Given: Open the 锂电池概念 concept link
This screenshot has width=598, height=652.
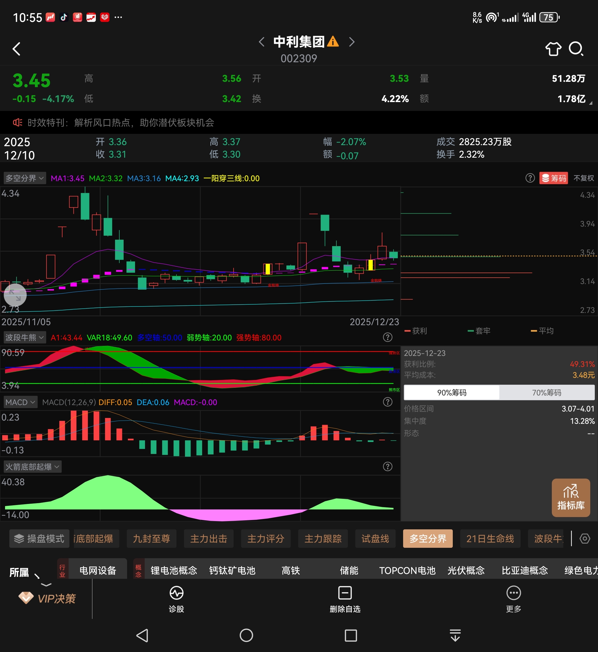Looking at the screenshot, I should pos(174,570).
